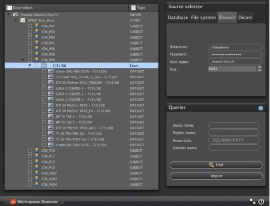This screenshot has width=270, height=206.
Task: Click the ICM_P02 subject icon
Action: tap(37, 26)
